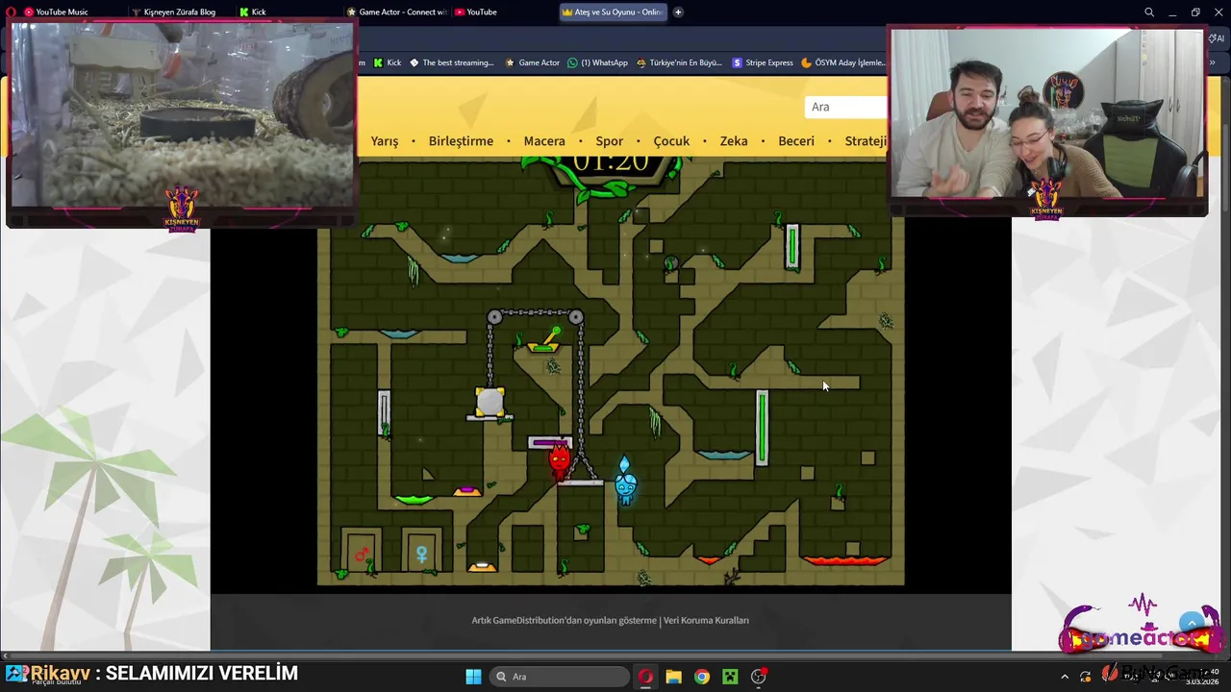Click the taskbar search box 'Ara'
This screenshot has height=692, width=1231.
click(558, 677)
